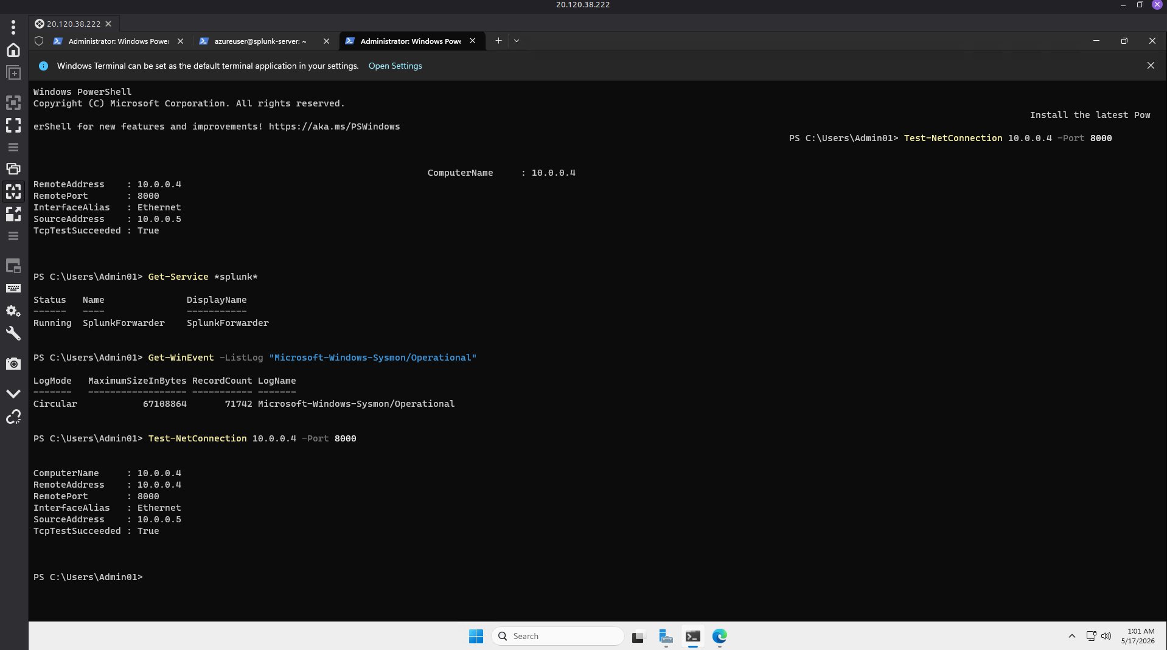Screen dimensions: 1167x650
Task: Maximize the Windows Terminal window
Action: (1124, 41)
